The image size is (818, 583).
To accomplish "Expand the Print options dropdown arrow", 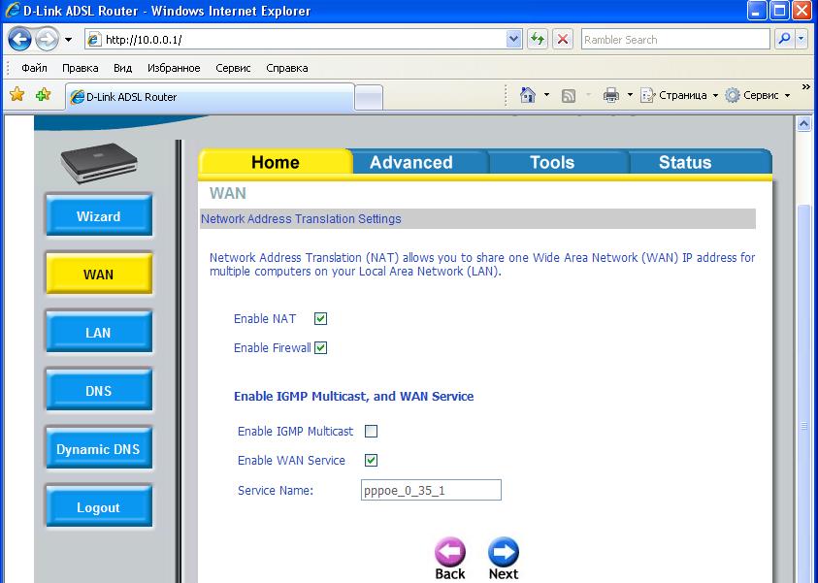I will click(x=630, y=95).
